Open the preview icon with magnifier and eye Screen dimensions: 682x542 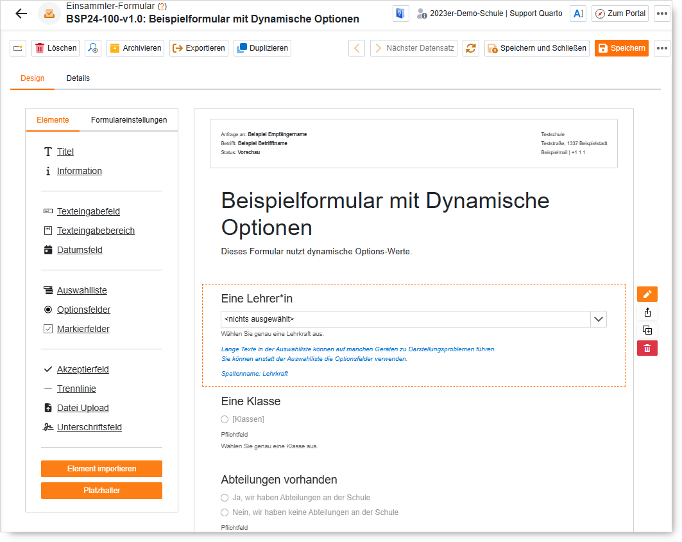[93, 48]
